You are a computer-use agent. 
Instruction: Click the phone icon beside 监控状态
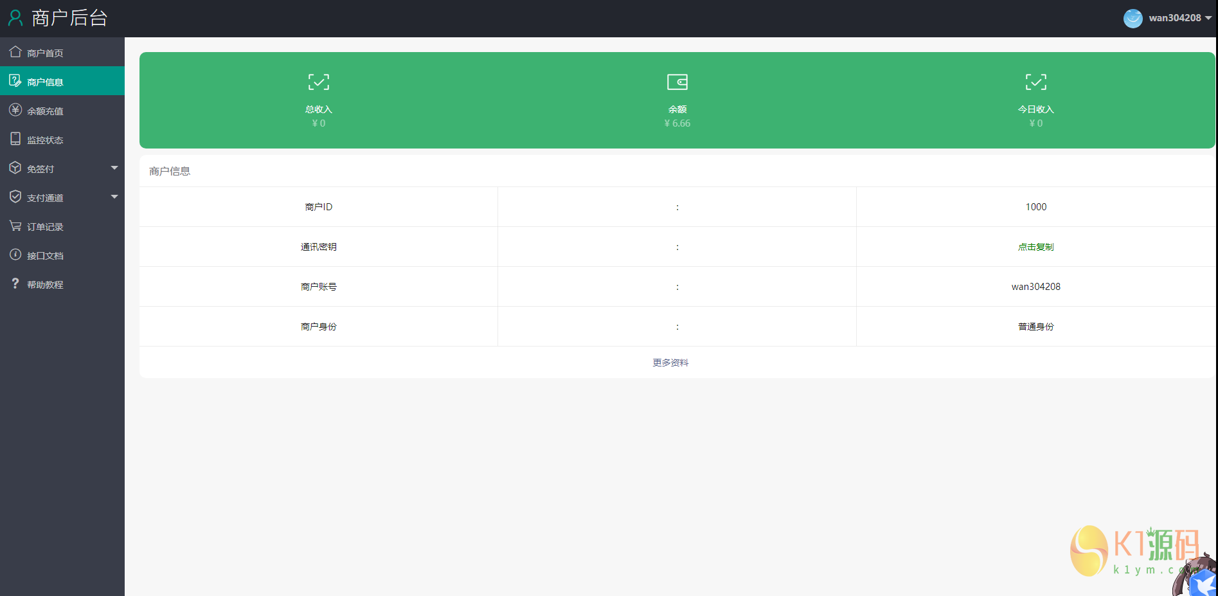point(15,139)
